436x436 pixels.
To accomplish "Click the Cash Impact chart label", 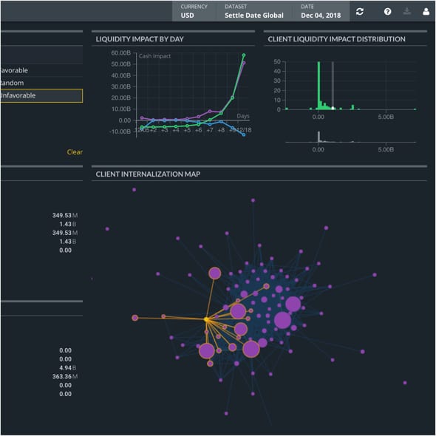I will click(x=154, y=56).
